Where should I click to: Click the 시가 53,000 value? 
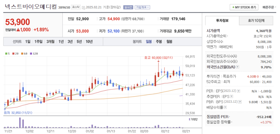click(82, 31)
